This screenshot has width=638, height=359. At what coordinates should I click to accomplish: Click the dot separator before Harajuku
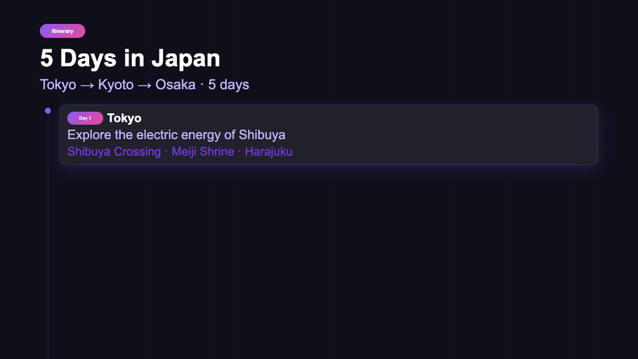[239, 152]
